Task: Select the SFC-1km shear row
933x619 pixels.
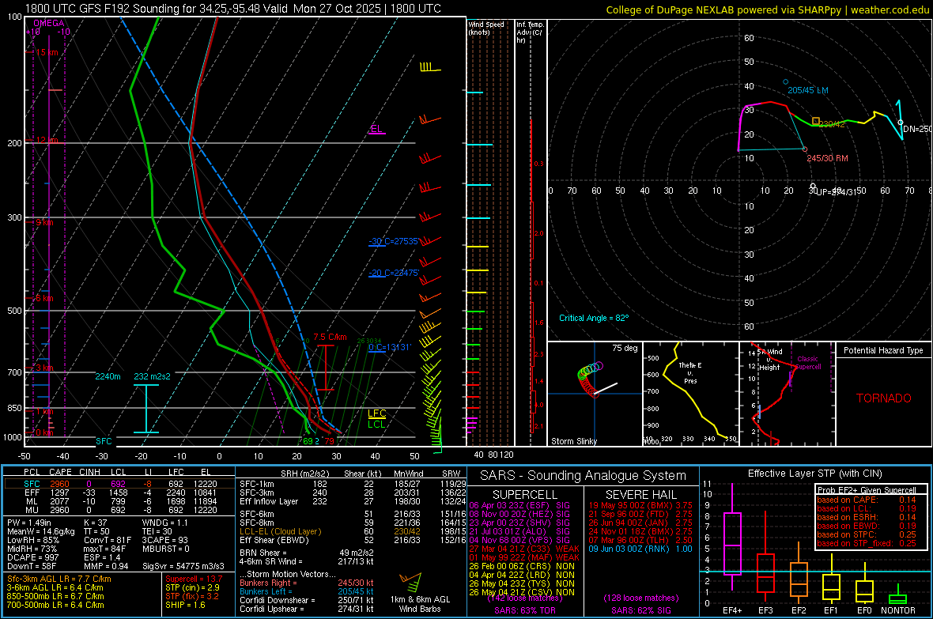Action: [353, 485]
